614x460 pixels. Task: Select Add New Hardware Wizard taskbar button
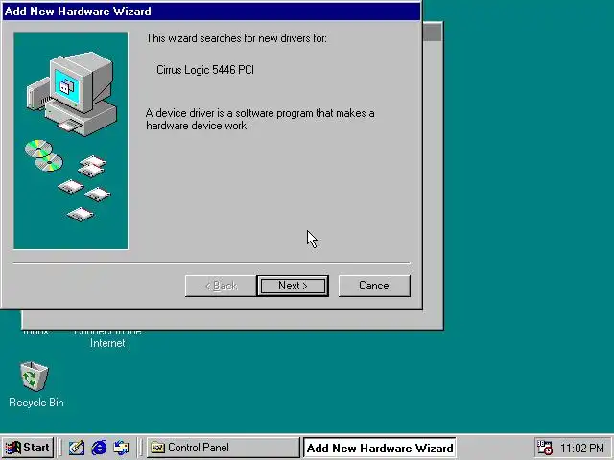(x=380, y=448)
